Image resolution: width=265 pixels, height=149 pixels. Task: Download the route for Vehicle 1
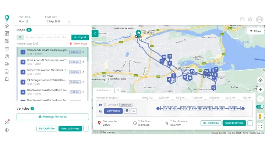[x=134, y=111]
